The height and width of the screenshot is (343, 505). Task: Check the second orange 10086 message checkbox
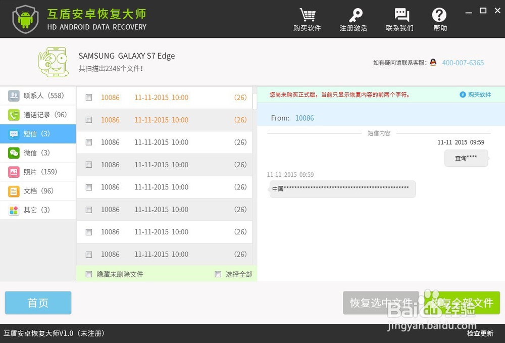tap(89, 120)
